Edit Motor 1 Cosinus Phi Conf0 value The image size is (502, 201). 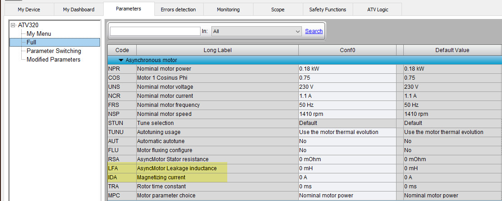[347, 78]
